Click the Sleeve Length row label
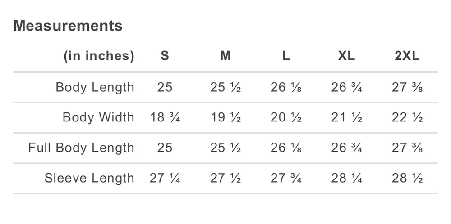451x224 pixels. click(x=89, y=179)
